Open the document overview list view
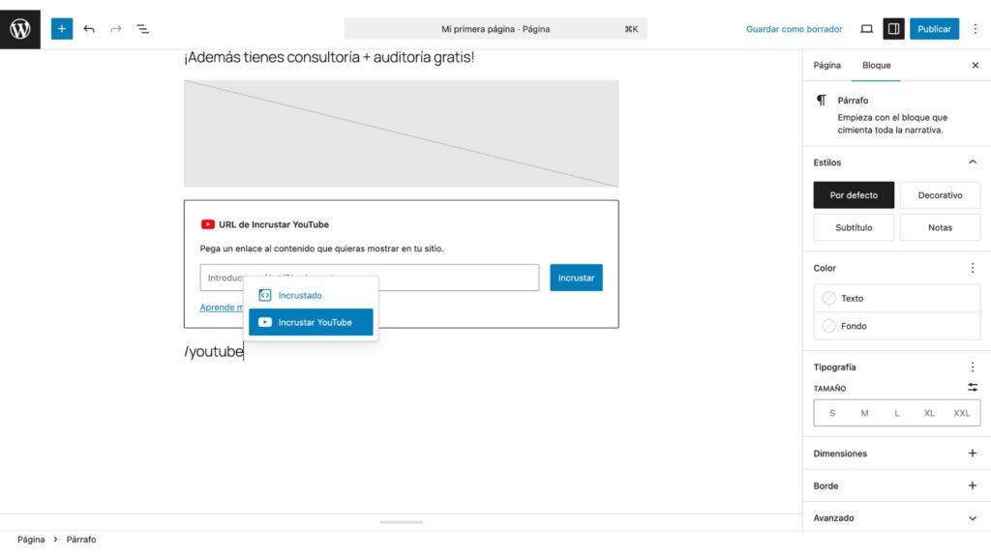Screen dimensions: 991x557 pyautogui.click(x=142, y=28)
